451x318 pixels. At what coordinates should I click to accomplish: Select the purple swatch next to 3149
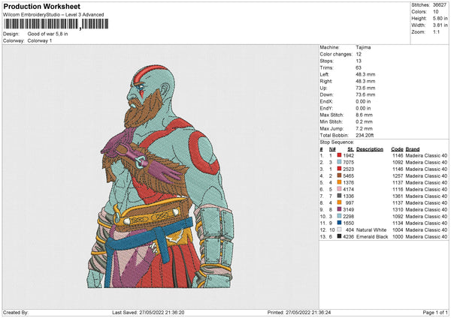(x=340, y=209)
